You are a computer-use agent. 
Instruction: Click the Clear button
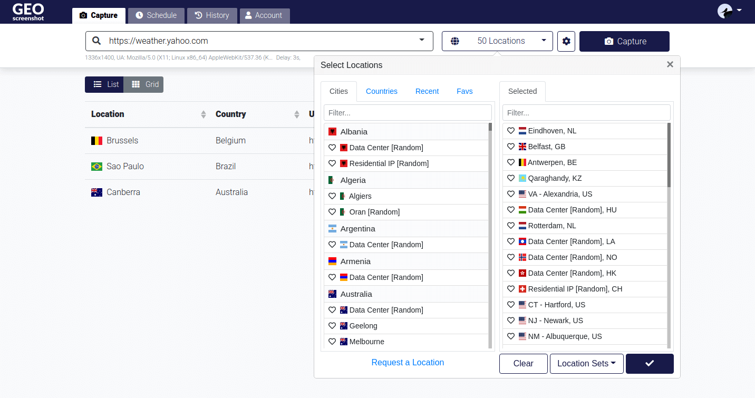[x=523, y=363]
